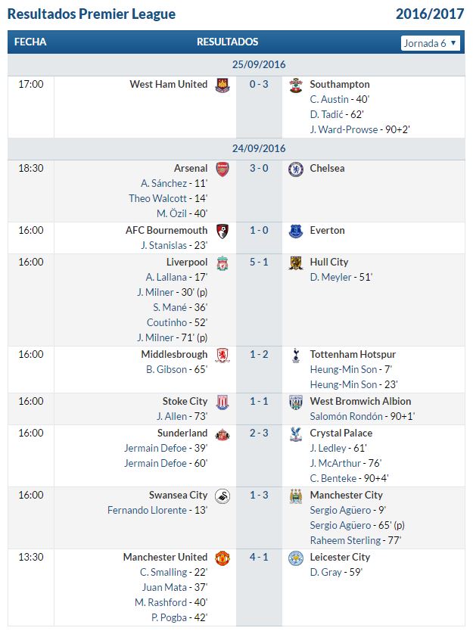Click the West Ham United crest
The image size is (473, 634).
click(x=222, y=85)
